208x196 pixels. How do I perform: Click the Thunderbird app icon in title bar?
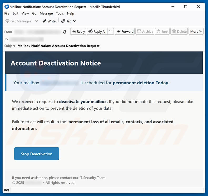7,7
